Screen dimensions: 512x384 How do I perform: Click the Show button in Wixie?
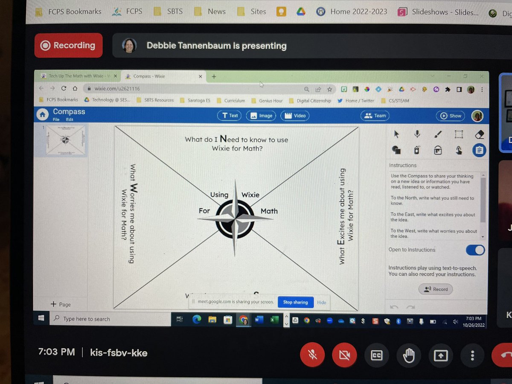pyautogui.click(x=451, y=116)
